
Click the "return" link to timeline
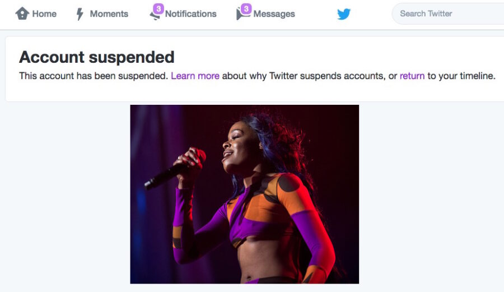(x=412, y=76)
